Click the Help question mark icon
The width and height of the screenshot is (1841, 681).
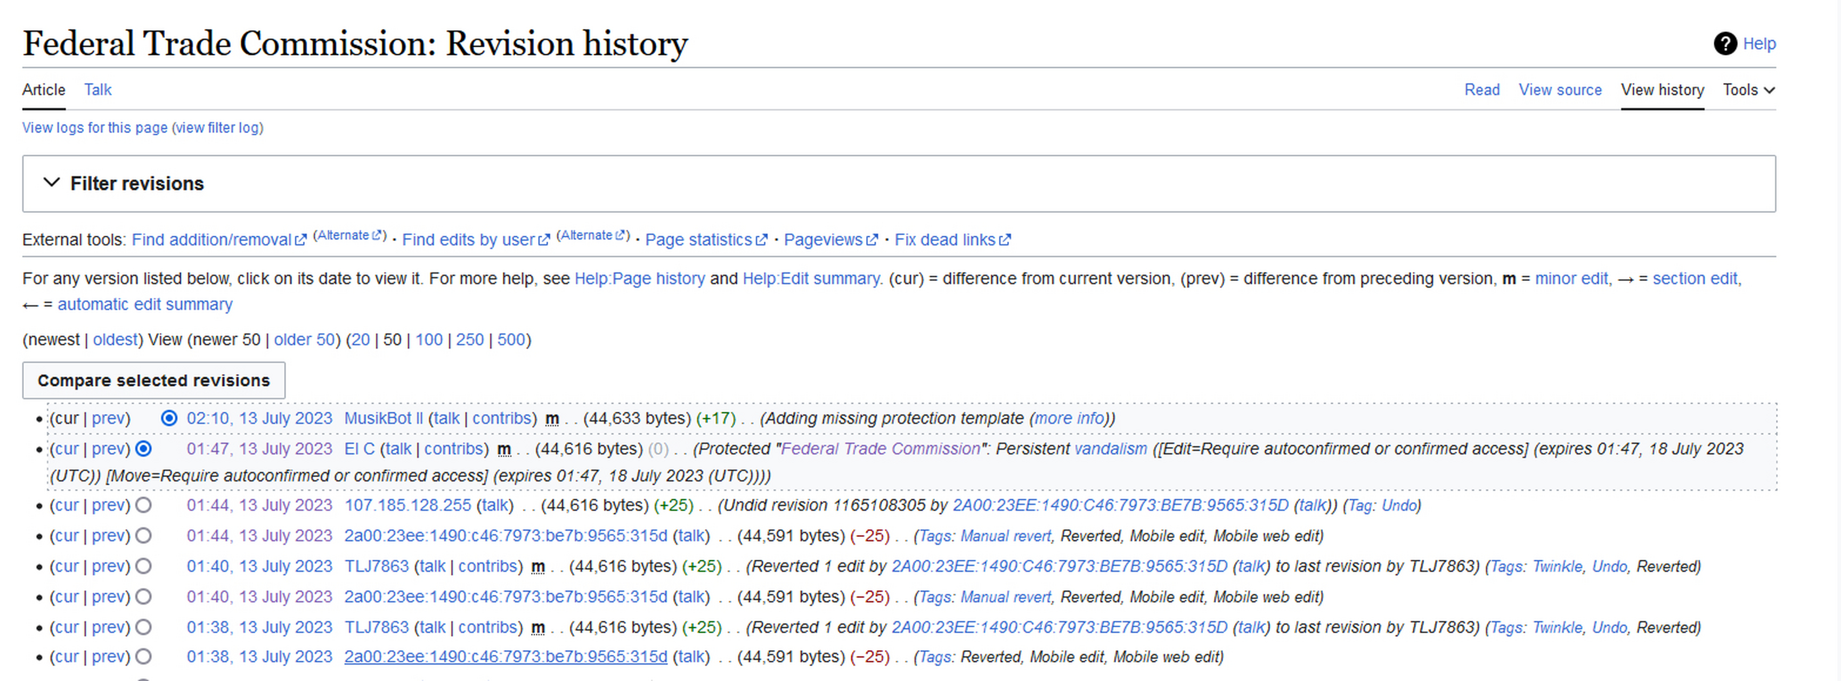[1724, 44]
